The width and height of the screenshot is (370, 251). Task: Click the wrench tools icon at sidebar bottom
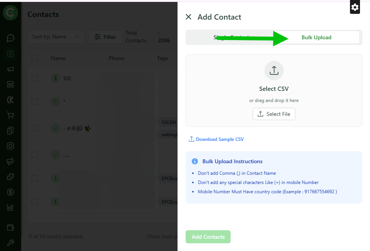click(x=10, y=243)
